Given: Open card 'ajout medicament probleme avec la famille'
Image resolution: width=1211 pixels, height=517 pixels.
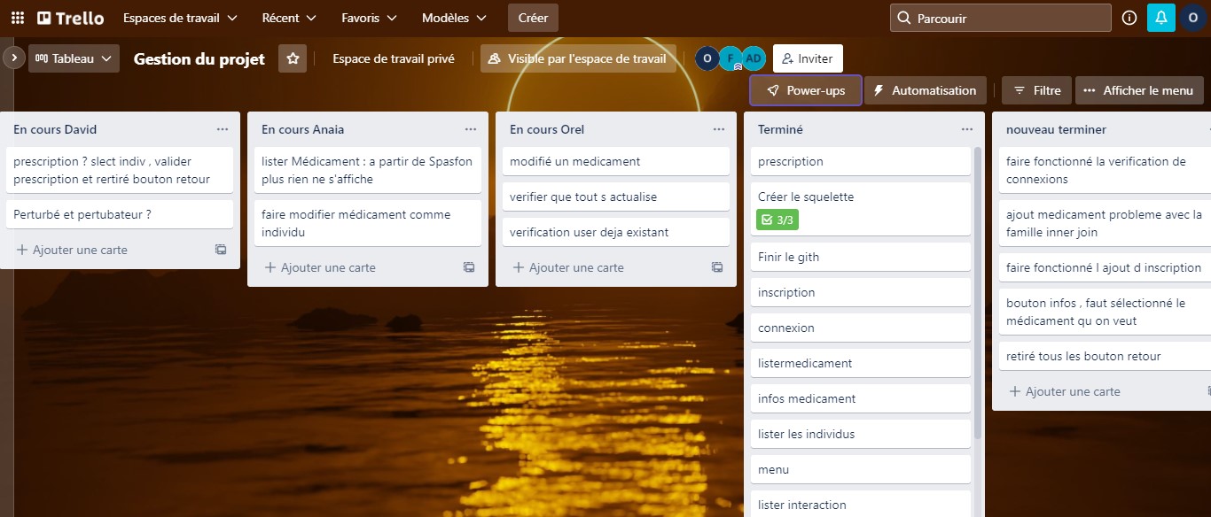Looking at the screenshot, I should point(1105,223).
